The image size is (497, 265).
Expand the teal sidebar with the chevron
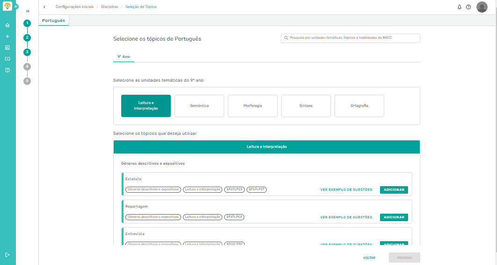tap(16, 7)
